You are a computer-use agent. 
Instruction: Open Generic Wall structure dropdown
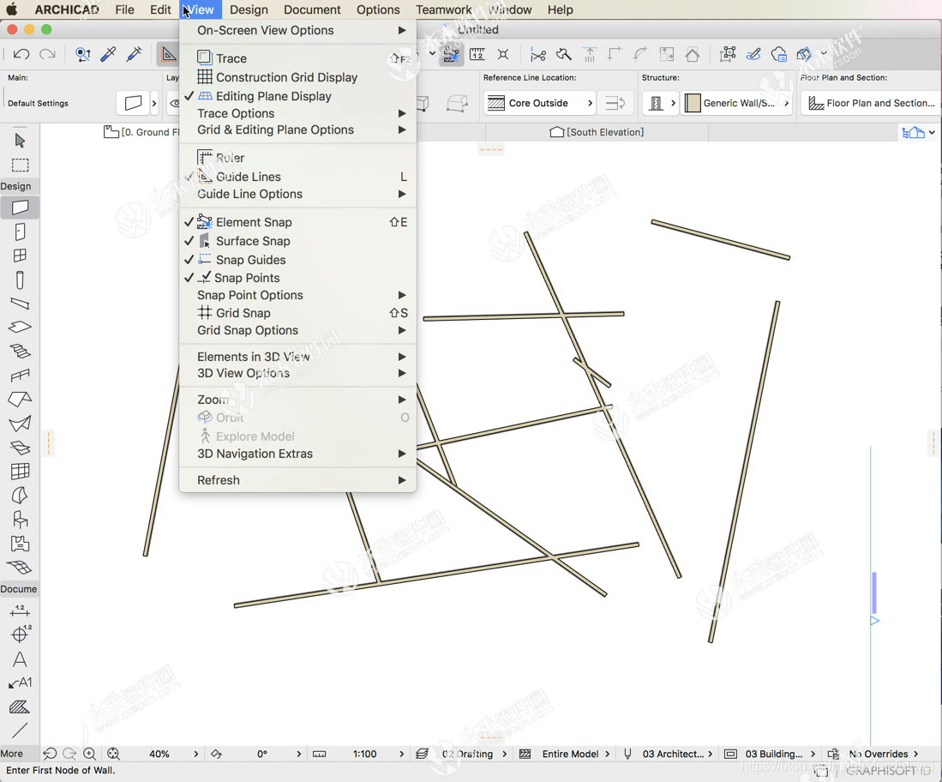738,103
